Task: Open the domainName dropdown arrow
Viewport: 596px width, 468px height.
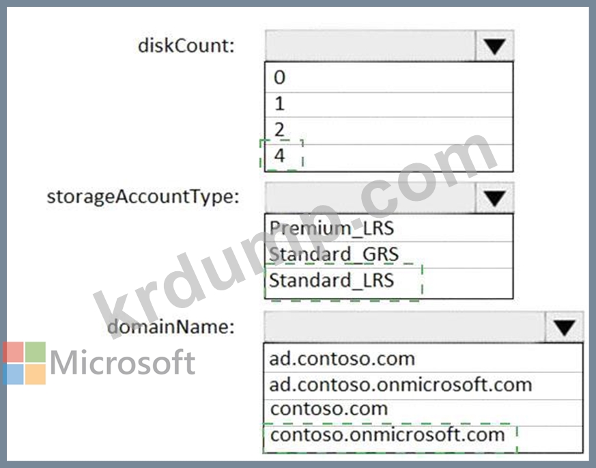Action: (564, 327)
